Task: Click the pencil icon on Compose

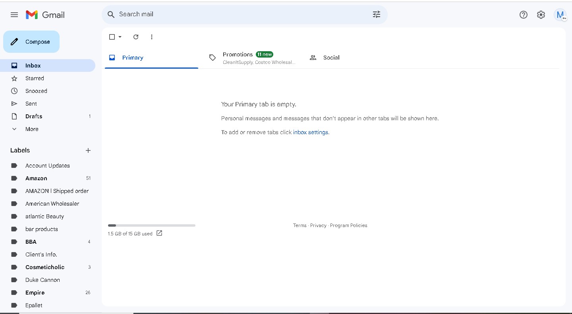Action: pyautogui.click(x=14, y=42)
